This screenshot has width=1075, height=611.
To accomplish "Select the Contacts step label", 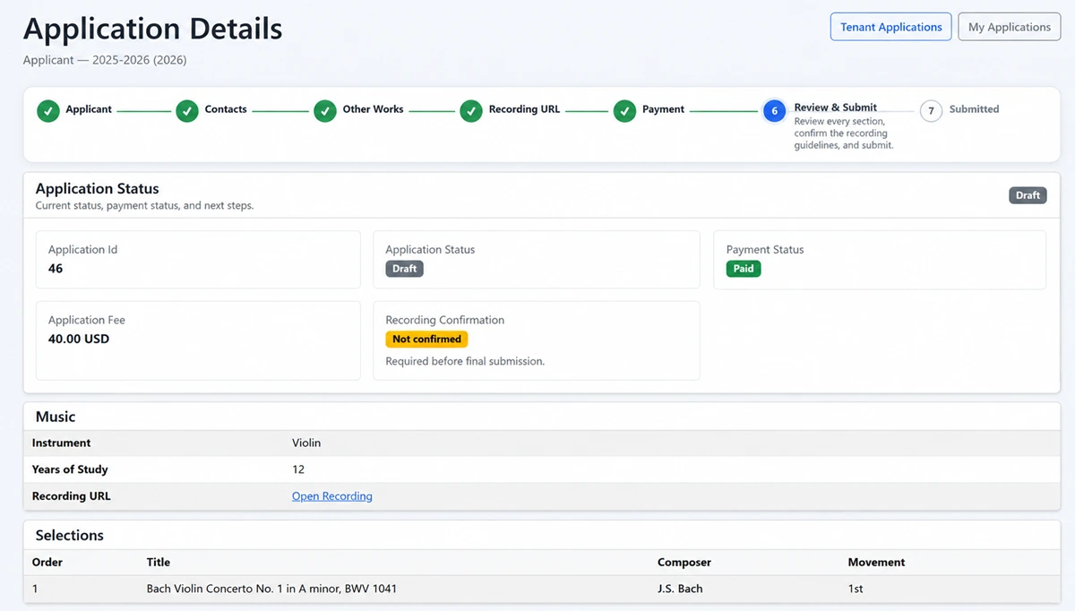I will tap(226, 109).
